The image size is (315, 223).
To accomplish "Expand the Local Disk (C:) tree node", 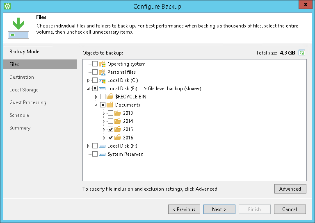I will pos(88,80).
